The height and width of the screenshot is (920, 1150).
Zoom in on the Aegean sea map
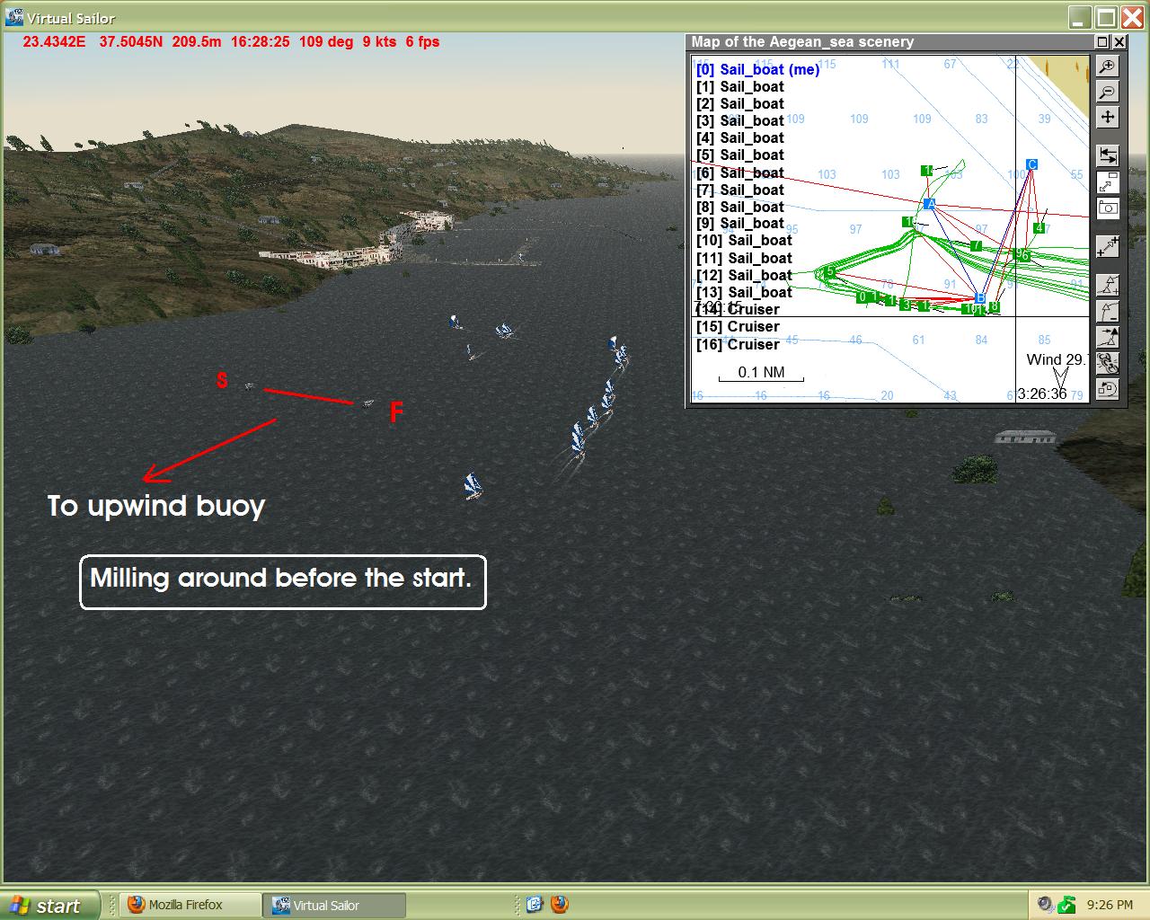pos(1108,66)
